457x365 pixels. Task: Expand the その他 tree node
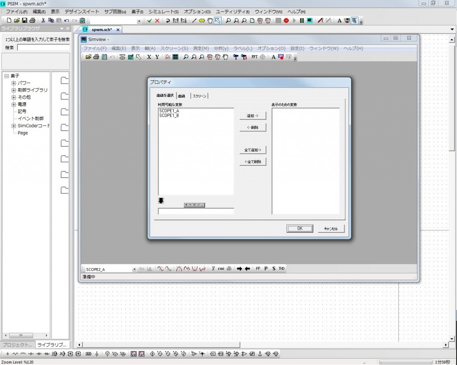click(x=13, y=97)
